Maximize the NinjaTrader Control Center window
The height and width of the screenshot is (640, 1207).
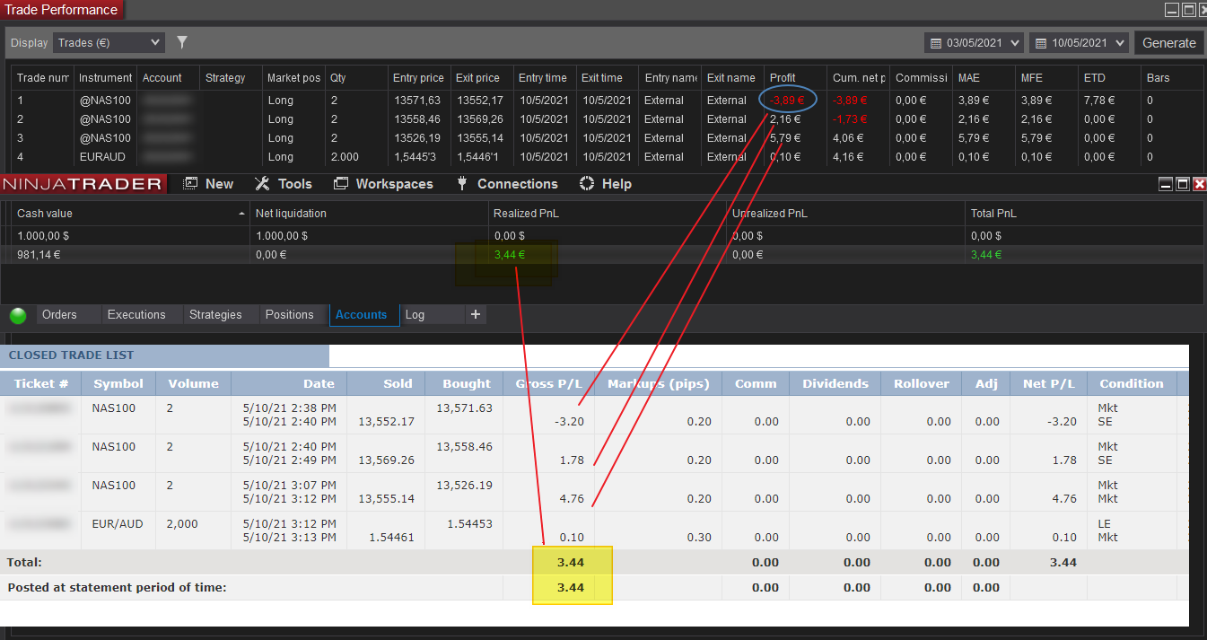click(1183, 184)
